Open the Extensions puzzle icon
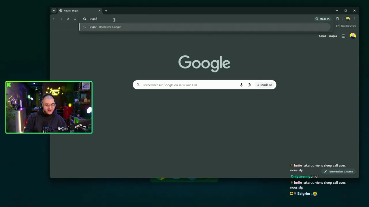369x207 pixels. [x=338, y=19]
